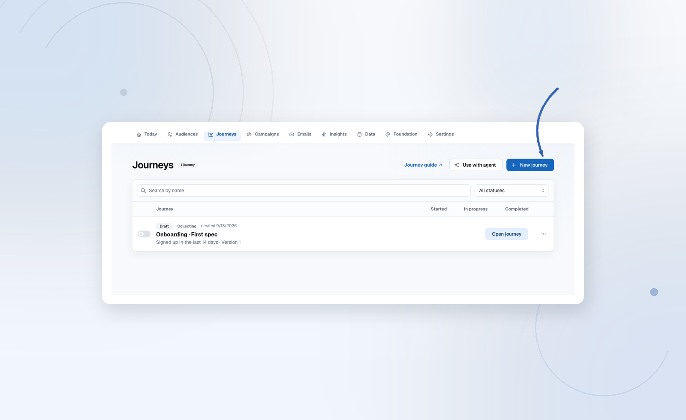
Task: Click the Use with agent button
Action: pyautogui.click(x=475, y=165)
